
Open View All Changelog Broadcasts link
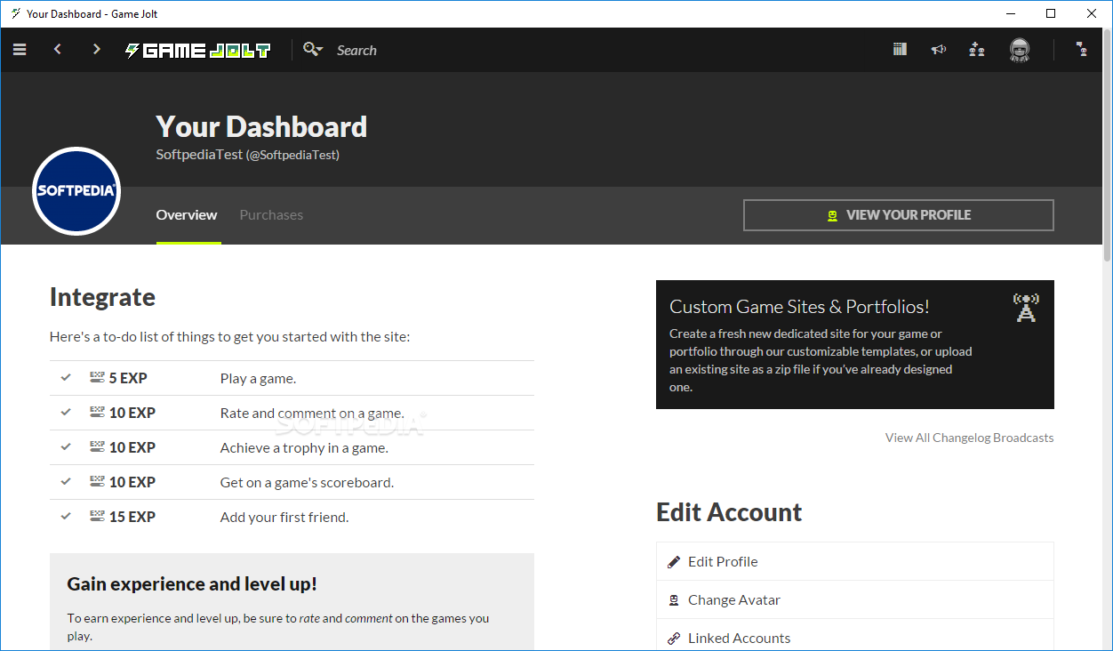(x=970, y=438)
